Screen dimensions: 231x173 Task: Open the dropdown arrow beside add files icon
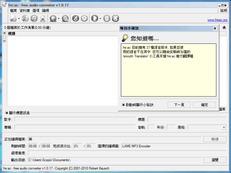pos(19,18)
